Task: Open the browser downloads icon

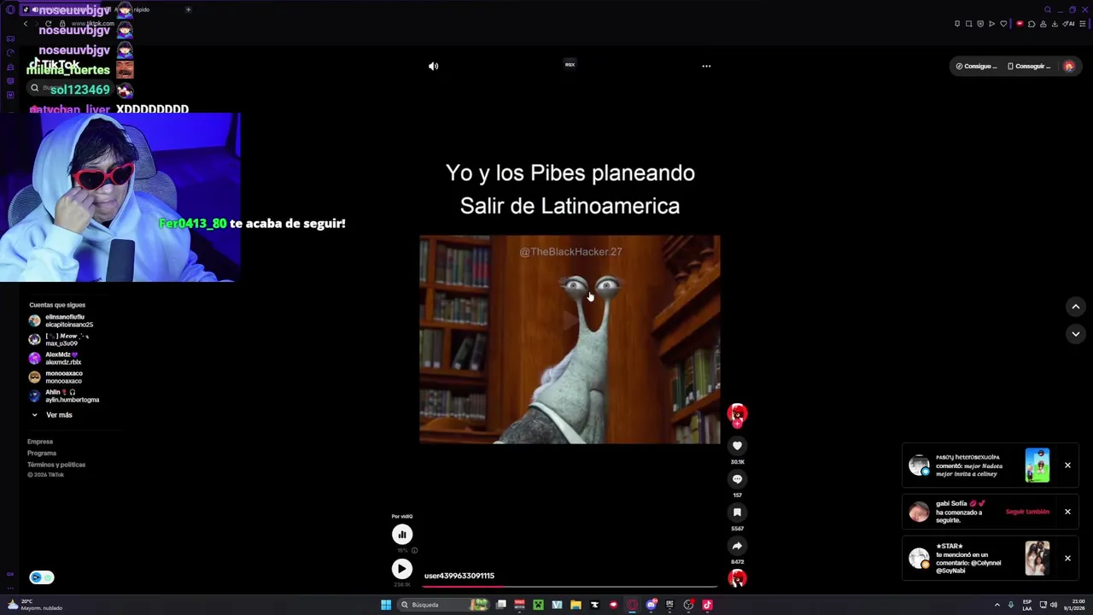Action: click(x=1055, y=24)
